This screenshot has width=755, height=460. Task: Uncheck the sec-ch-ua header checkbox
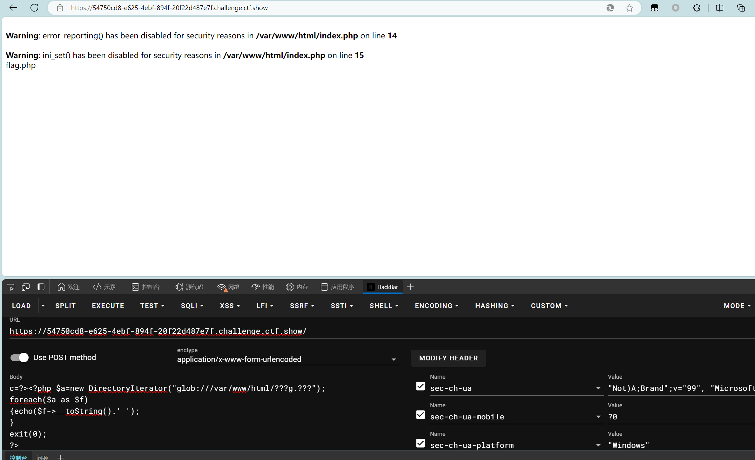420,386
